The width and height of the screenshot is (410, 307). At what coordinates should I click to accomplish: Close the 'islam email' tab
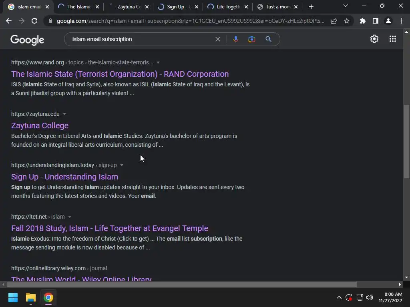point(47,7)
